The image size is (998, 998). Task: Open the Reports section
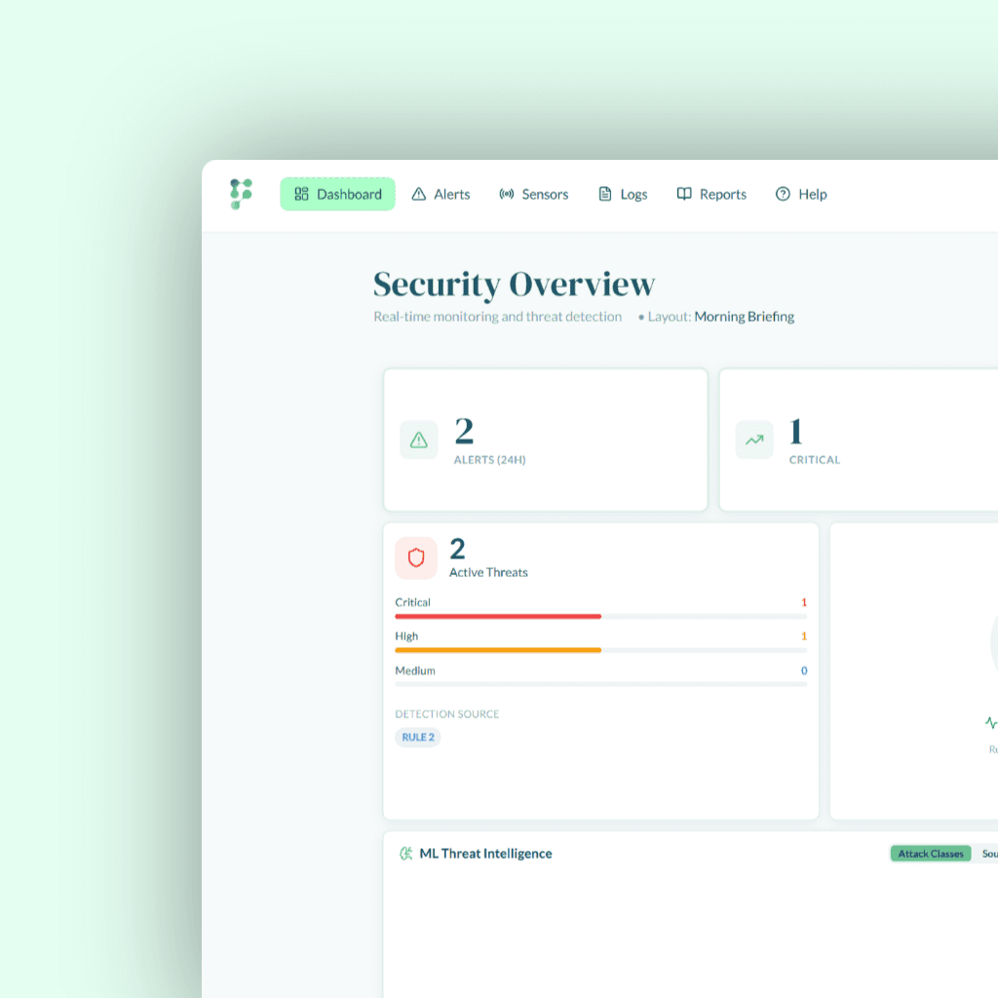point(710,194)
